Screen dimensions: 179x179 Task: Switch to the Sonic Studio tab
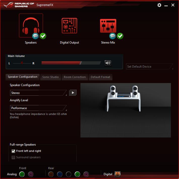coord(51,77)
